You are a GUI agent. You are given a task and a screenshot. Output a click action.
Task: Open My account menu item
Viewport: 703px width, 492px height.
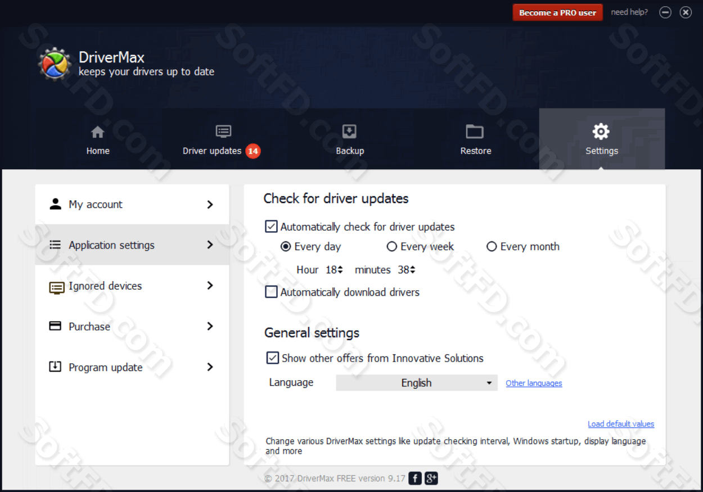coord(132,204)
